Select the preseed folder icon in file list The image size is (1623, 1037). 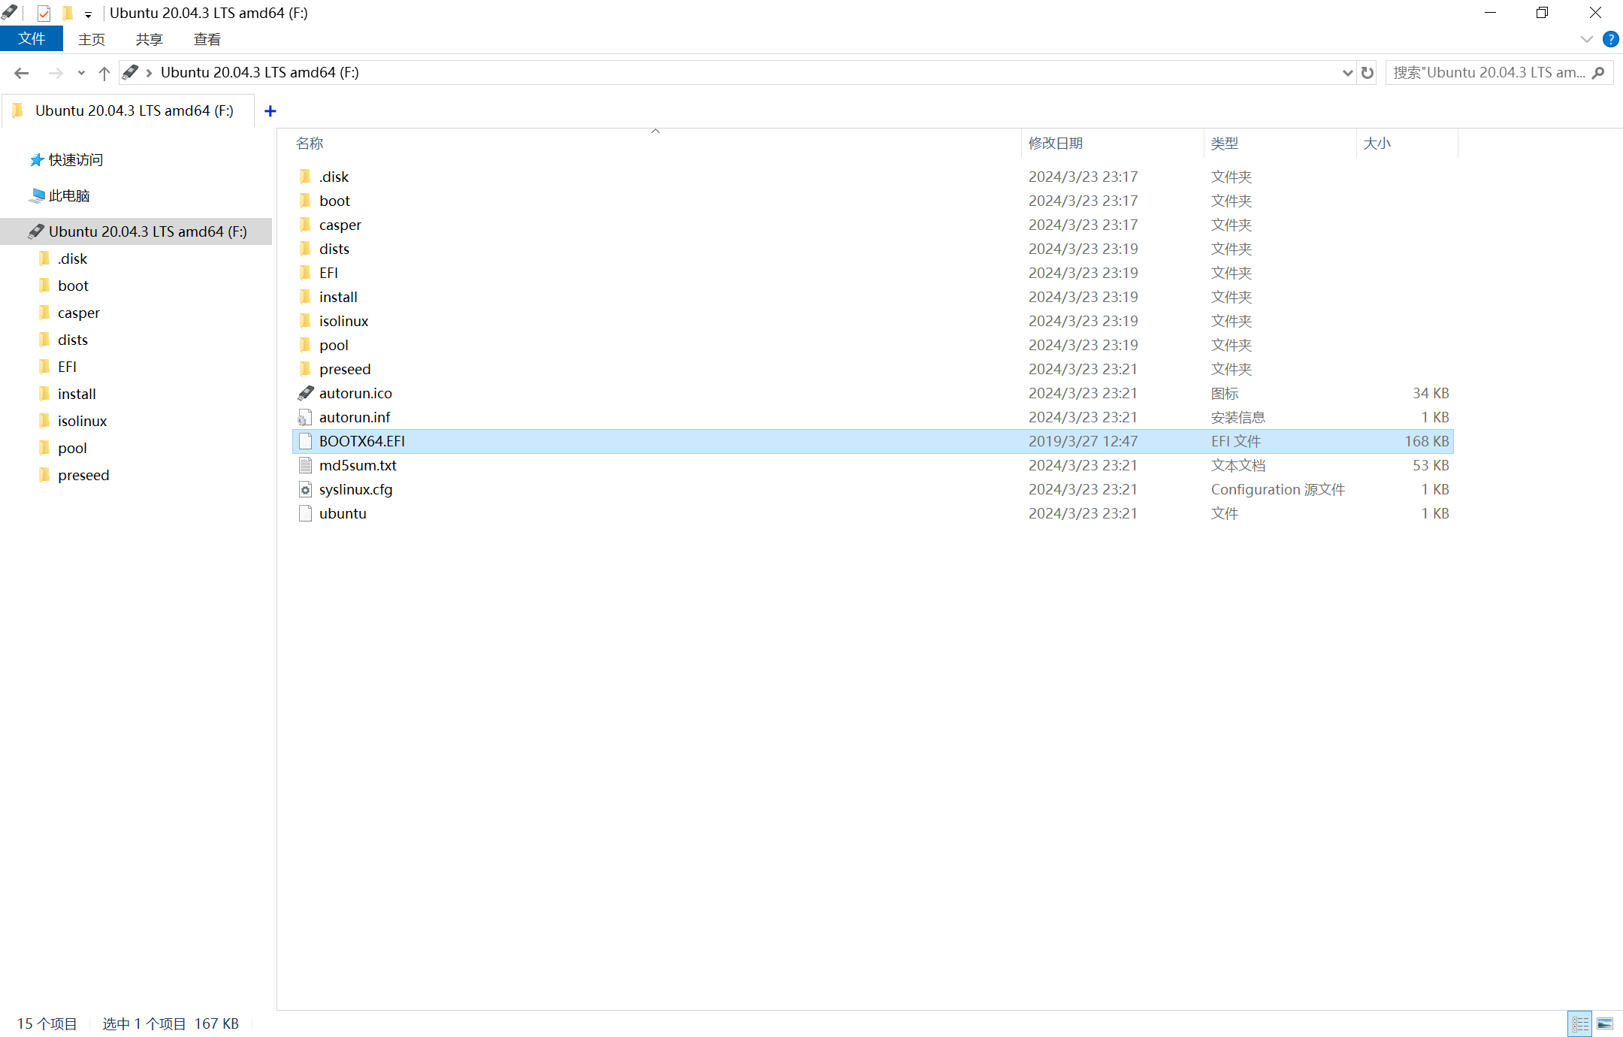(305, 369)
